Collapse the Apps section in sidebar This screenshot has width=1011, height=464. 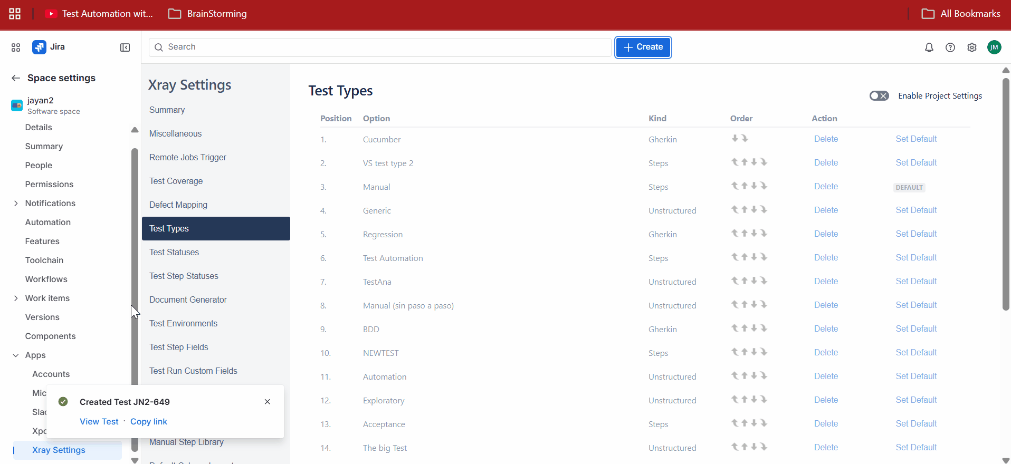[16, 355]
